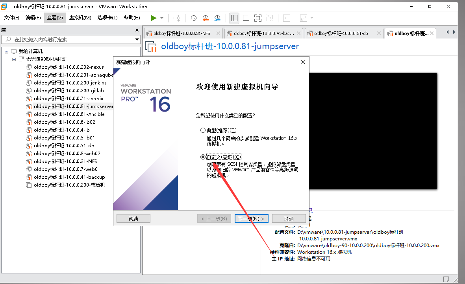The height and width of the screenshot is (284, 465).
Task: Close the 10.0.0.41-bac... tab
Action: pos(298,33)
